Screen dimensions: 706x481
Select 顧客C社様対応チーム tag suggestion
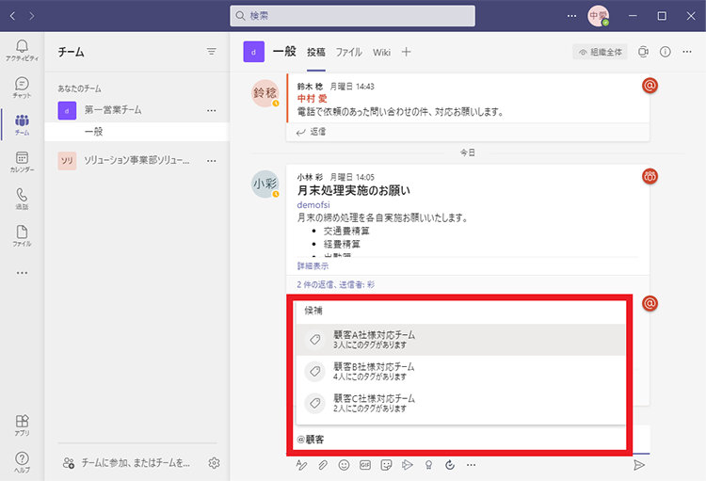tap(460, 403)
